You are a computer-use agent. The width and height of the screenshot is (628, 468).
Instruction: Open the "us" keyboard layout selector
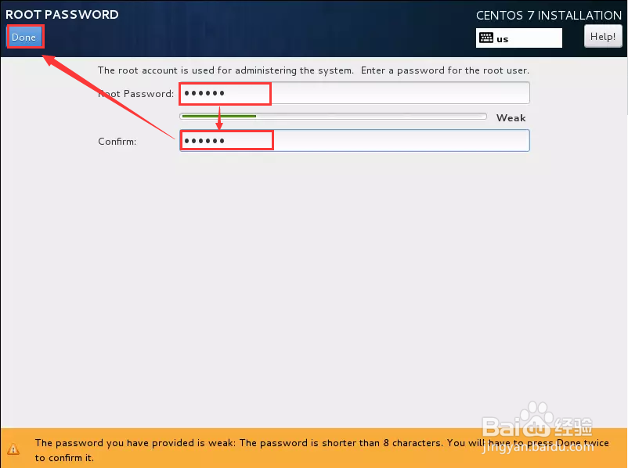click(518, 38)
